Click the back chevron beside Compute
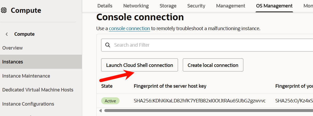Image resolution: width=313 pixels, height=116 pixels. [x=7, y=34]
